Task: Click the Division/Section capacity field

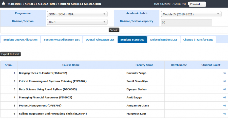Action: click(x=186, y=22)
